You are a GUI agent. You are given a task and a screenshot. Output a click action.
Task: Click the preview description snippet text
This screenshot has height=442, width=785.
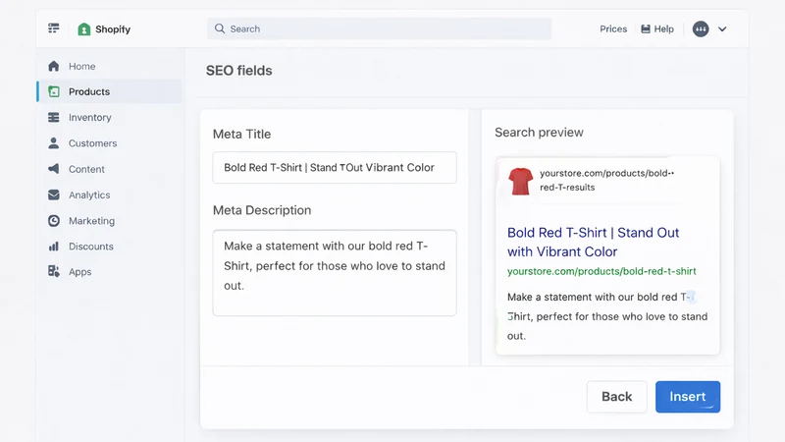(607, 316)
